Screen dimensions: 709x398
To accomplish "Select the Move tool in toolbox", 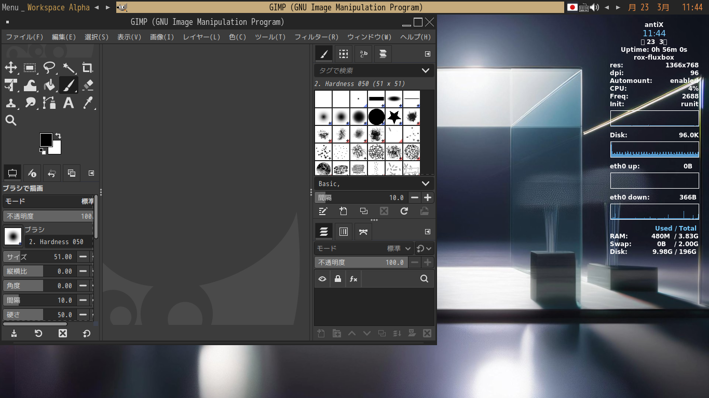I will point(11,68).
